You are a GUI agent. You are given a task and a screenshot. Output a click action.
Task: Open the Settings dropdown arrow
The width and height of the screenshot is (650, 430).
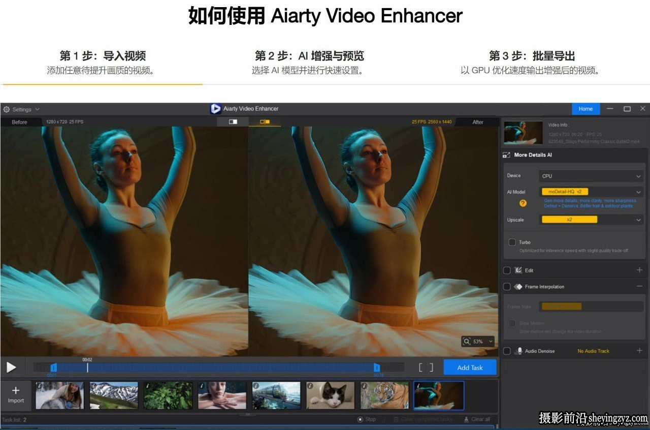[37, 109]
